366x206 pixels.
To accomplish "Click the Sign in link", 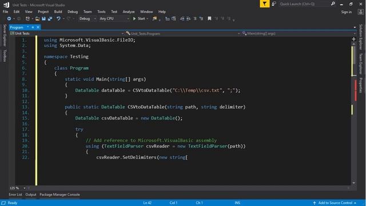I will pyautogui.click(x=347, y=12).
